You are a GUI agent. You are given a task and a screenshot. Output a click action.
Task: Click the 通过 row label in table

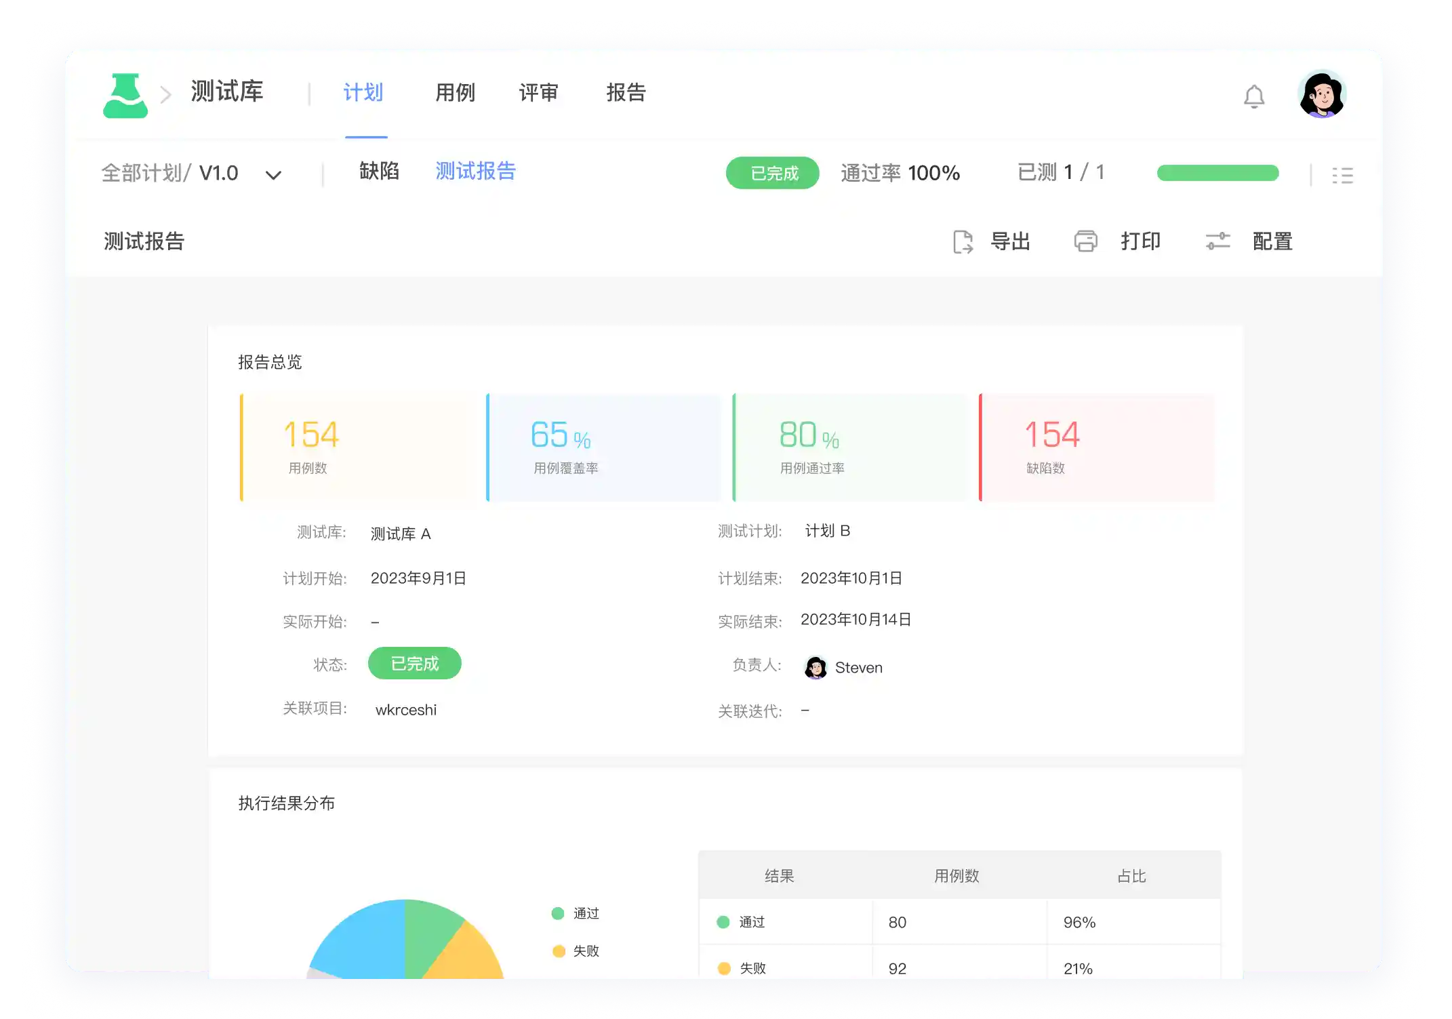pos(752,922)
